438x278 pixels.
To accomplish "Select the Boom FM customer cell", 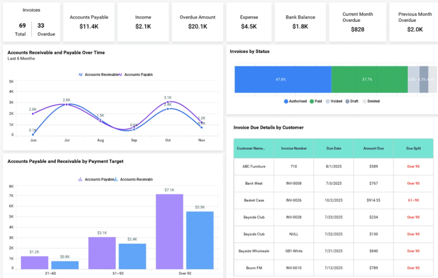I will pyautogui.click(x=254, y=268).
